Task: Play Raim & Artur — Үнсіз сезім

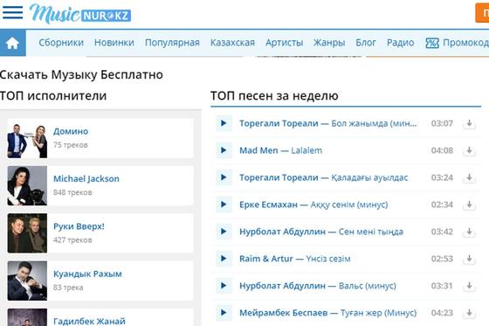Action: pos(224,259)
